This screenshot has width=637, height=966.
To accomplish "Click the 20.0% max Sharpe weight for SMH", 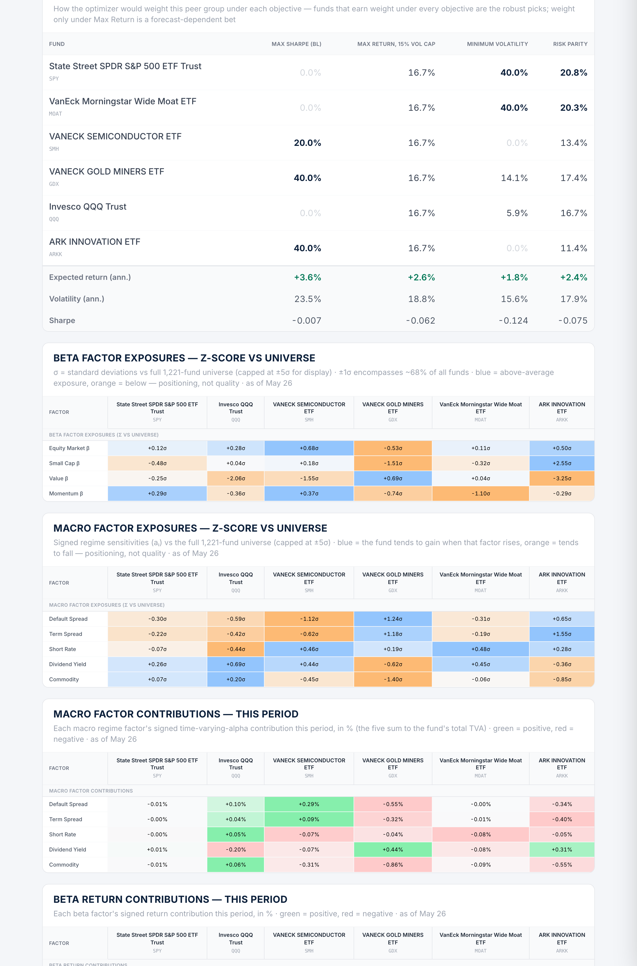I will 307,143.
